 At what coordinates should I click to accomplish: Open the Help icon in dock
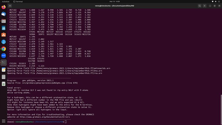pos(4,42)
